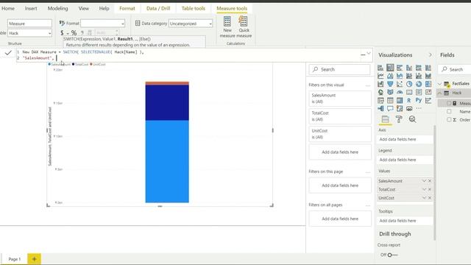Select the donut chart visual
Screen dimensions: 471x265
click(419, 84)
